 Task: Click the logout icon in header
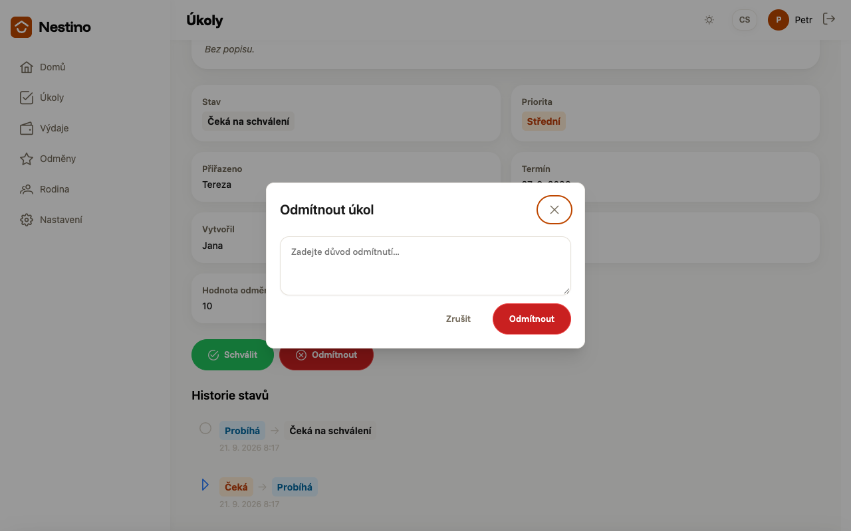point(829,19)
